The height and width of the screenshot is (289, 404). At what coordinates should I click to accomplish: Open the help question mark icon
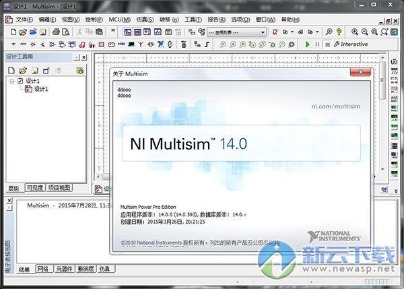tap(339, 32)
